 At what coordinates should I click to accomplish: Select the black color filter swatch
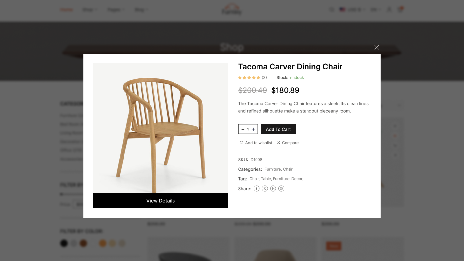tap(64, 243)
